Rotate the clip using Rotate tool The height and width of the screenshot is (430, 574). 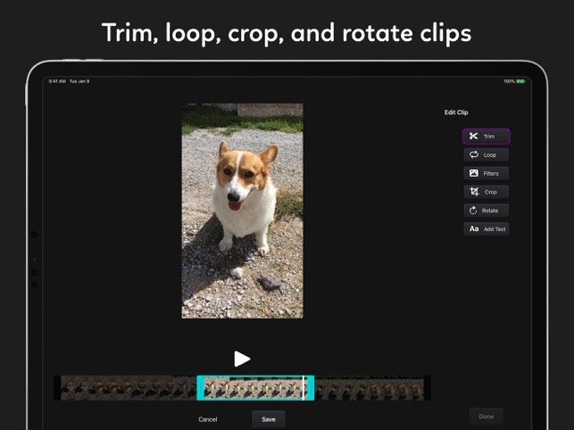click(486, 211)
